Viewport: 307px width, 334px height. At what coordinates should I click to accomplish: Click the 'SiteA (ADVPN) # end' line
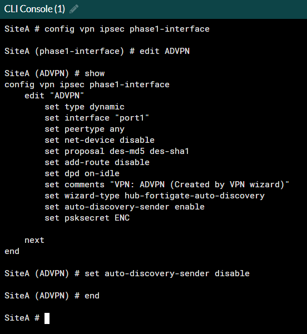tap(52, 296)
